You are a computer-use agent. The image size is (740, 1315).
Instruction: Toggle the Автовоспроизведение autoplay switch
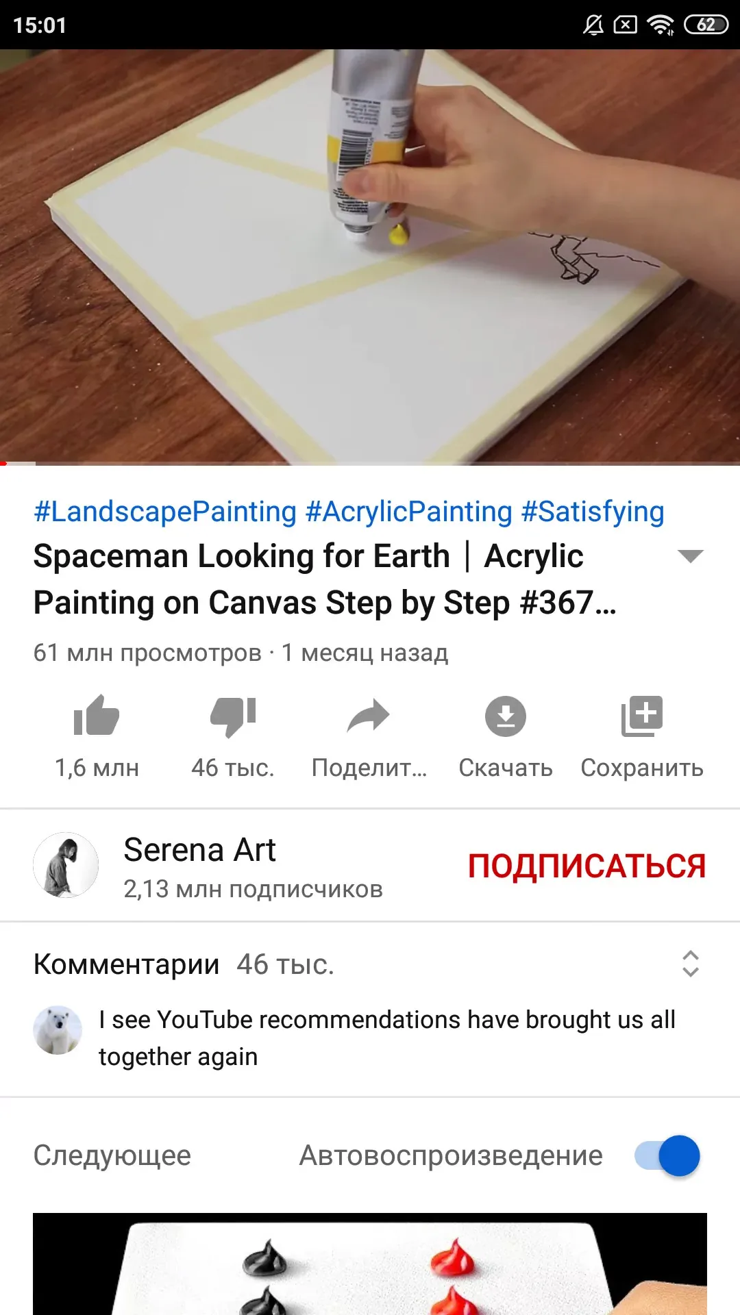(x=667, y=1156)
